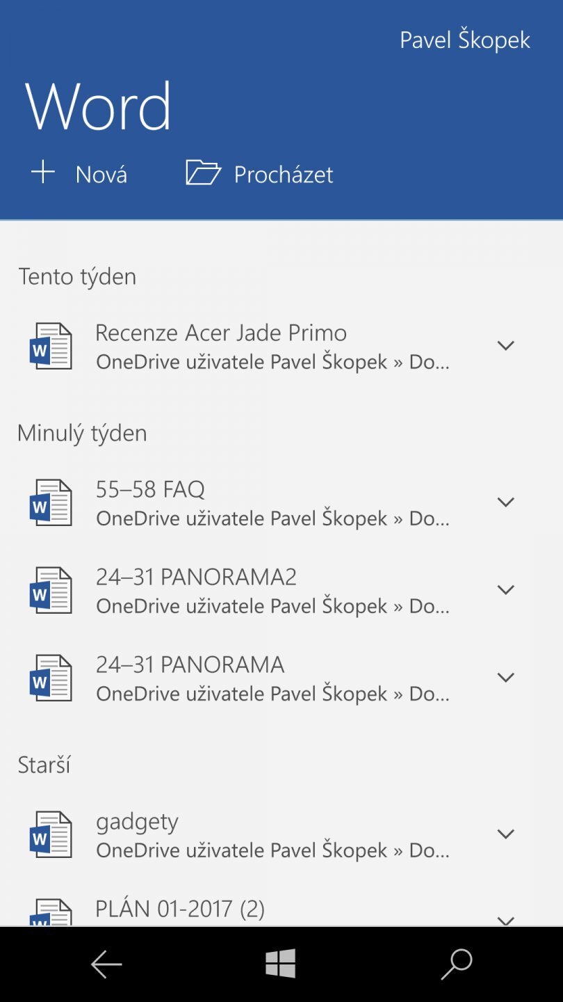563x1002 pixels.
Task: Expand options for 24–31 PANORAMA
Action: tap(505, 677)
